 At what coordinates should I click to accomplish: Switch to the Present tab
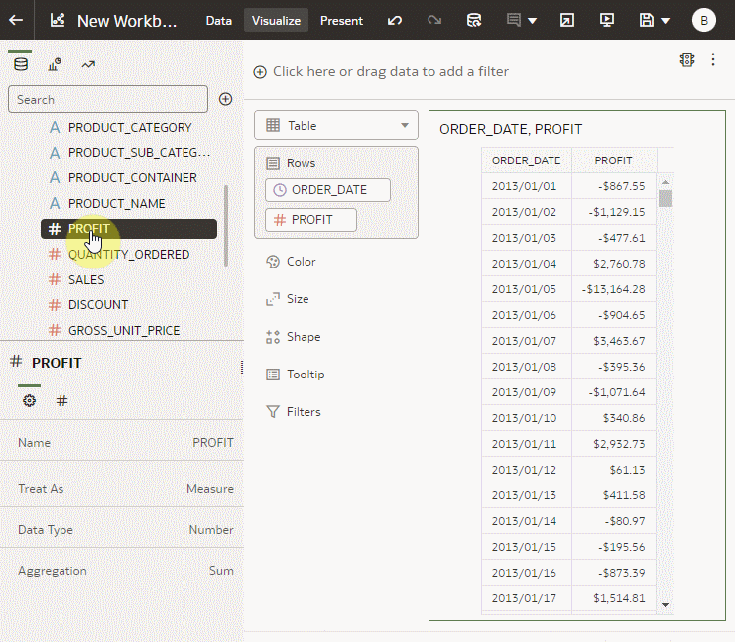coord(341,20)
